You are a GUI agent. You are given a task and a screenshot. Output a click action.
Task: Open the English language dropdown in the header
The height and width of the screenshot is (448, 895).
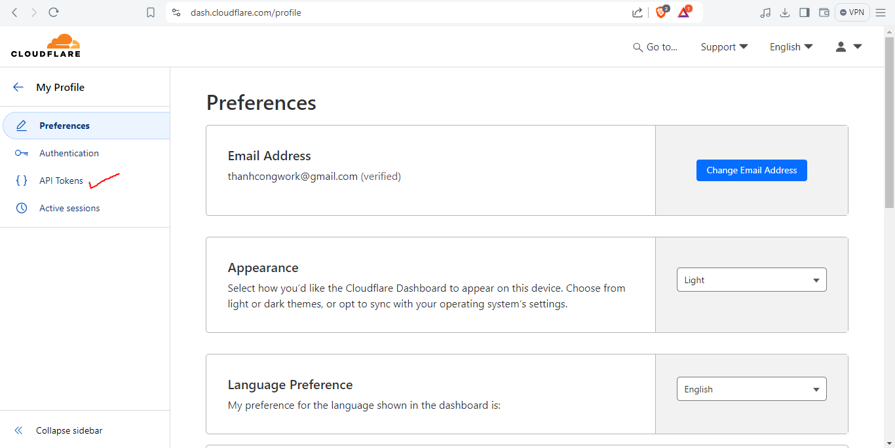791,47
